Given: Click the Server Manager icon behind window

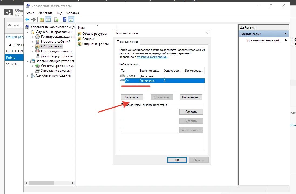Looking at the screenshot, I should (x=8, y=12).
